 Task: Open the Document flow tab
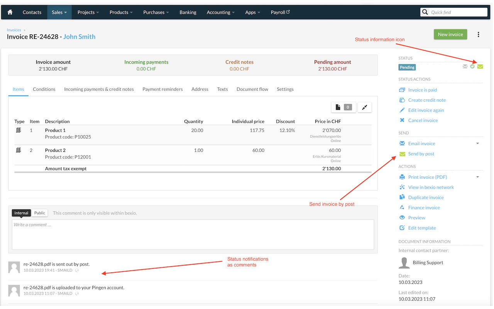(x=252, y=89)
